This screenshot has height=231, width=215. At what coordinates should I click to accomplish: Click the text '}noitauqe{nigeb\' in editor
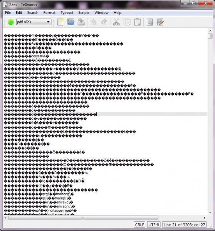pos(60,211)
